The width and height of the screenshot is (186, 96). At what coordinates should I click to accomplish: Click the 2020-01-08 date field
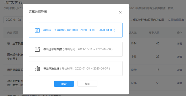coord(13,20)
